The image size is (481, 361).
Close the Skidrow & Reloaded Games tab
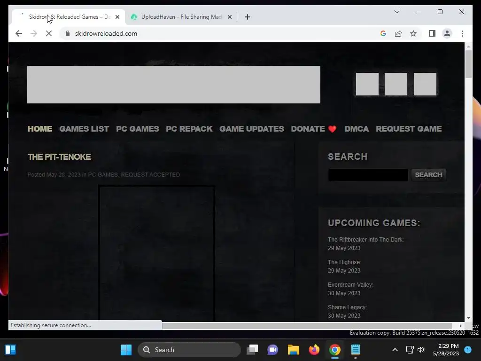(117, 17)
